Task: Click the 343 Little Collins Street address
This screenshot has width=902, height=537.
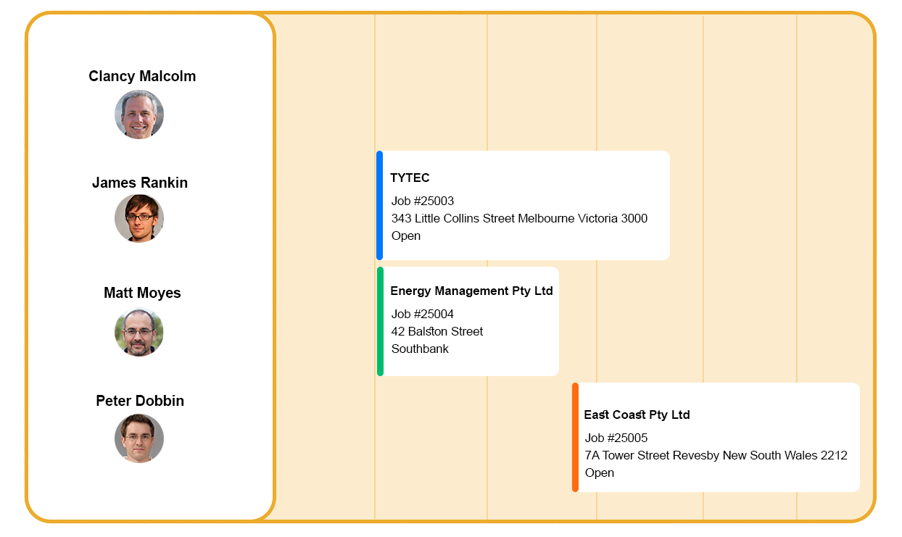Action: (x=519, y=218)
